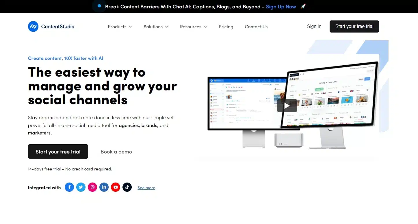Follow the See more integrations link
Viewport: 418px width, 224px height.
[x=146, y=188]
